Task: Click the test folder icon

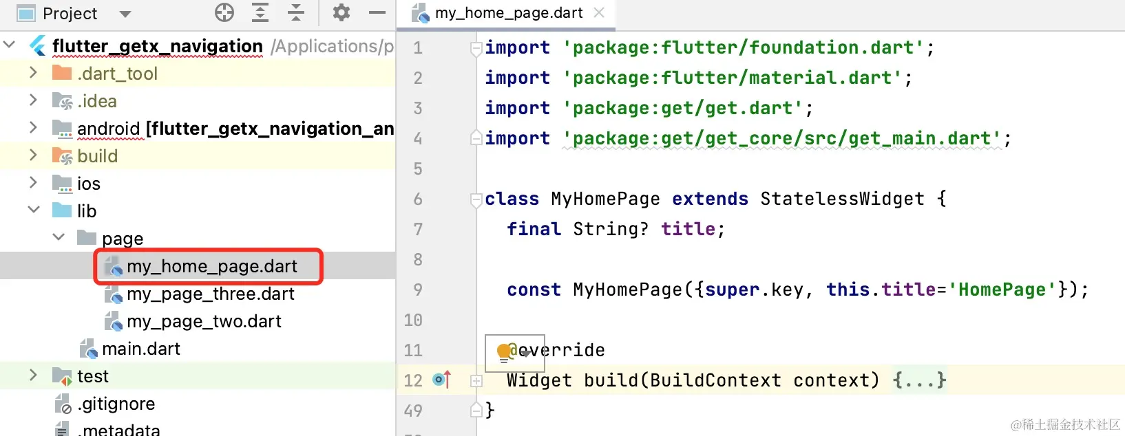Action: tap(62, 376)
